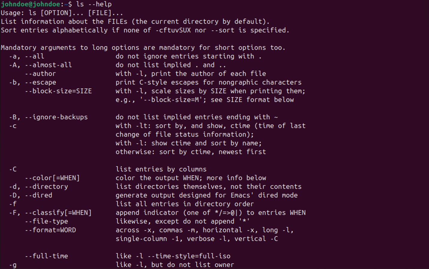
Task: Click the '--directory' option text
Action: 46,187
